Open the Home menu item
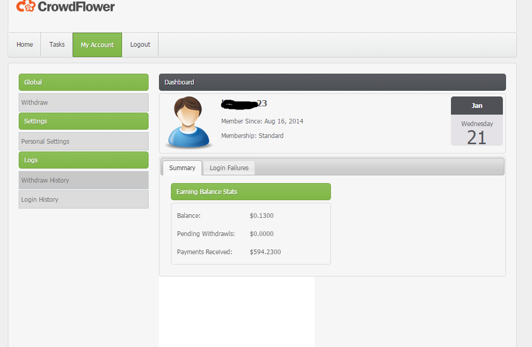Viewport: 532px width, 347px height. click(x=25, y=45)
